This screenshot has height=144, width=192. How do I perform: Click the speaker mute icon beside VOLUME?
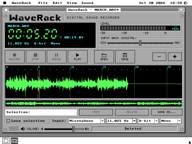coord(23,129)
